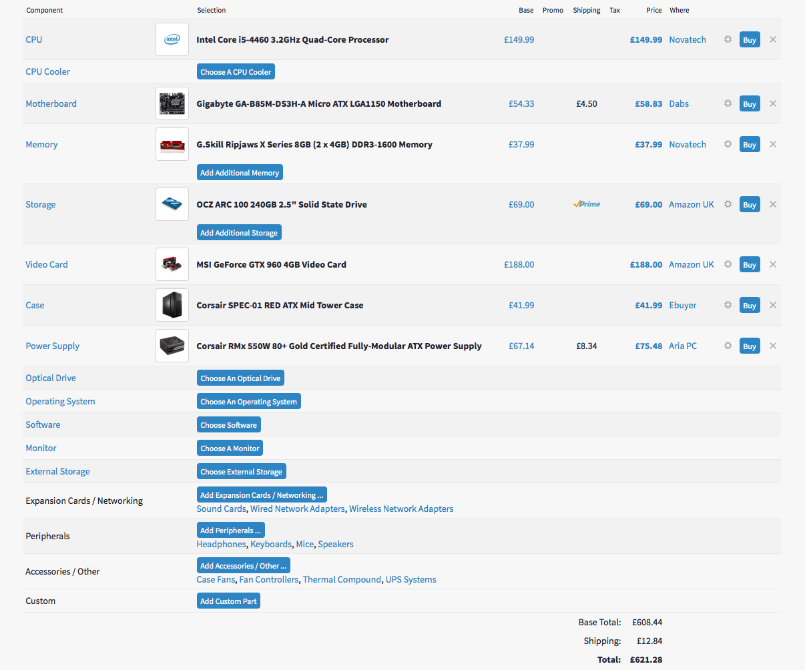Screen dimensions: 805x670
Task: Click the Thermal Compound link
Action: (x=342, y=579)
